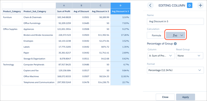
Task: Click the Name field Avg Discount in $
Action: [175, 21]
